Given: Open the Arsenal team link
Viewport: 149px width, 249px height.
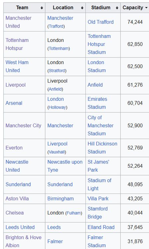Looking at the screenshot, I should click(x=14, y=103).
